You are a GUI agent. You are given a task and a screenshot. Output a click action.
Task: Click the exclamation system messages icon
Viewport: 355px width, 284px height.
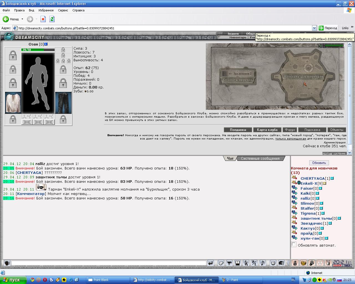pyautogui.click(x=238, y=263)
